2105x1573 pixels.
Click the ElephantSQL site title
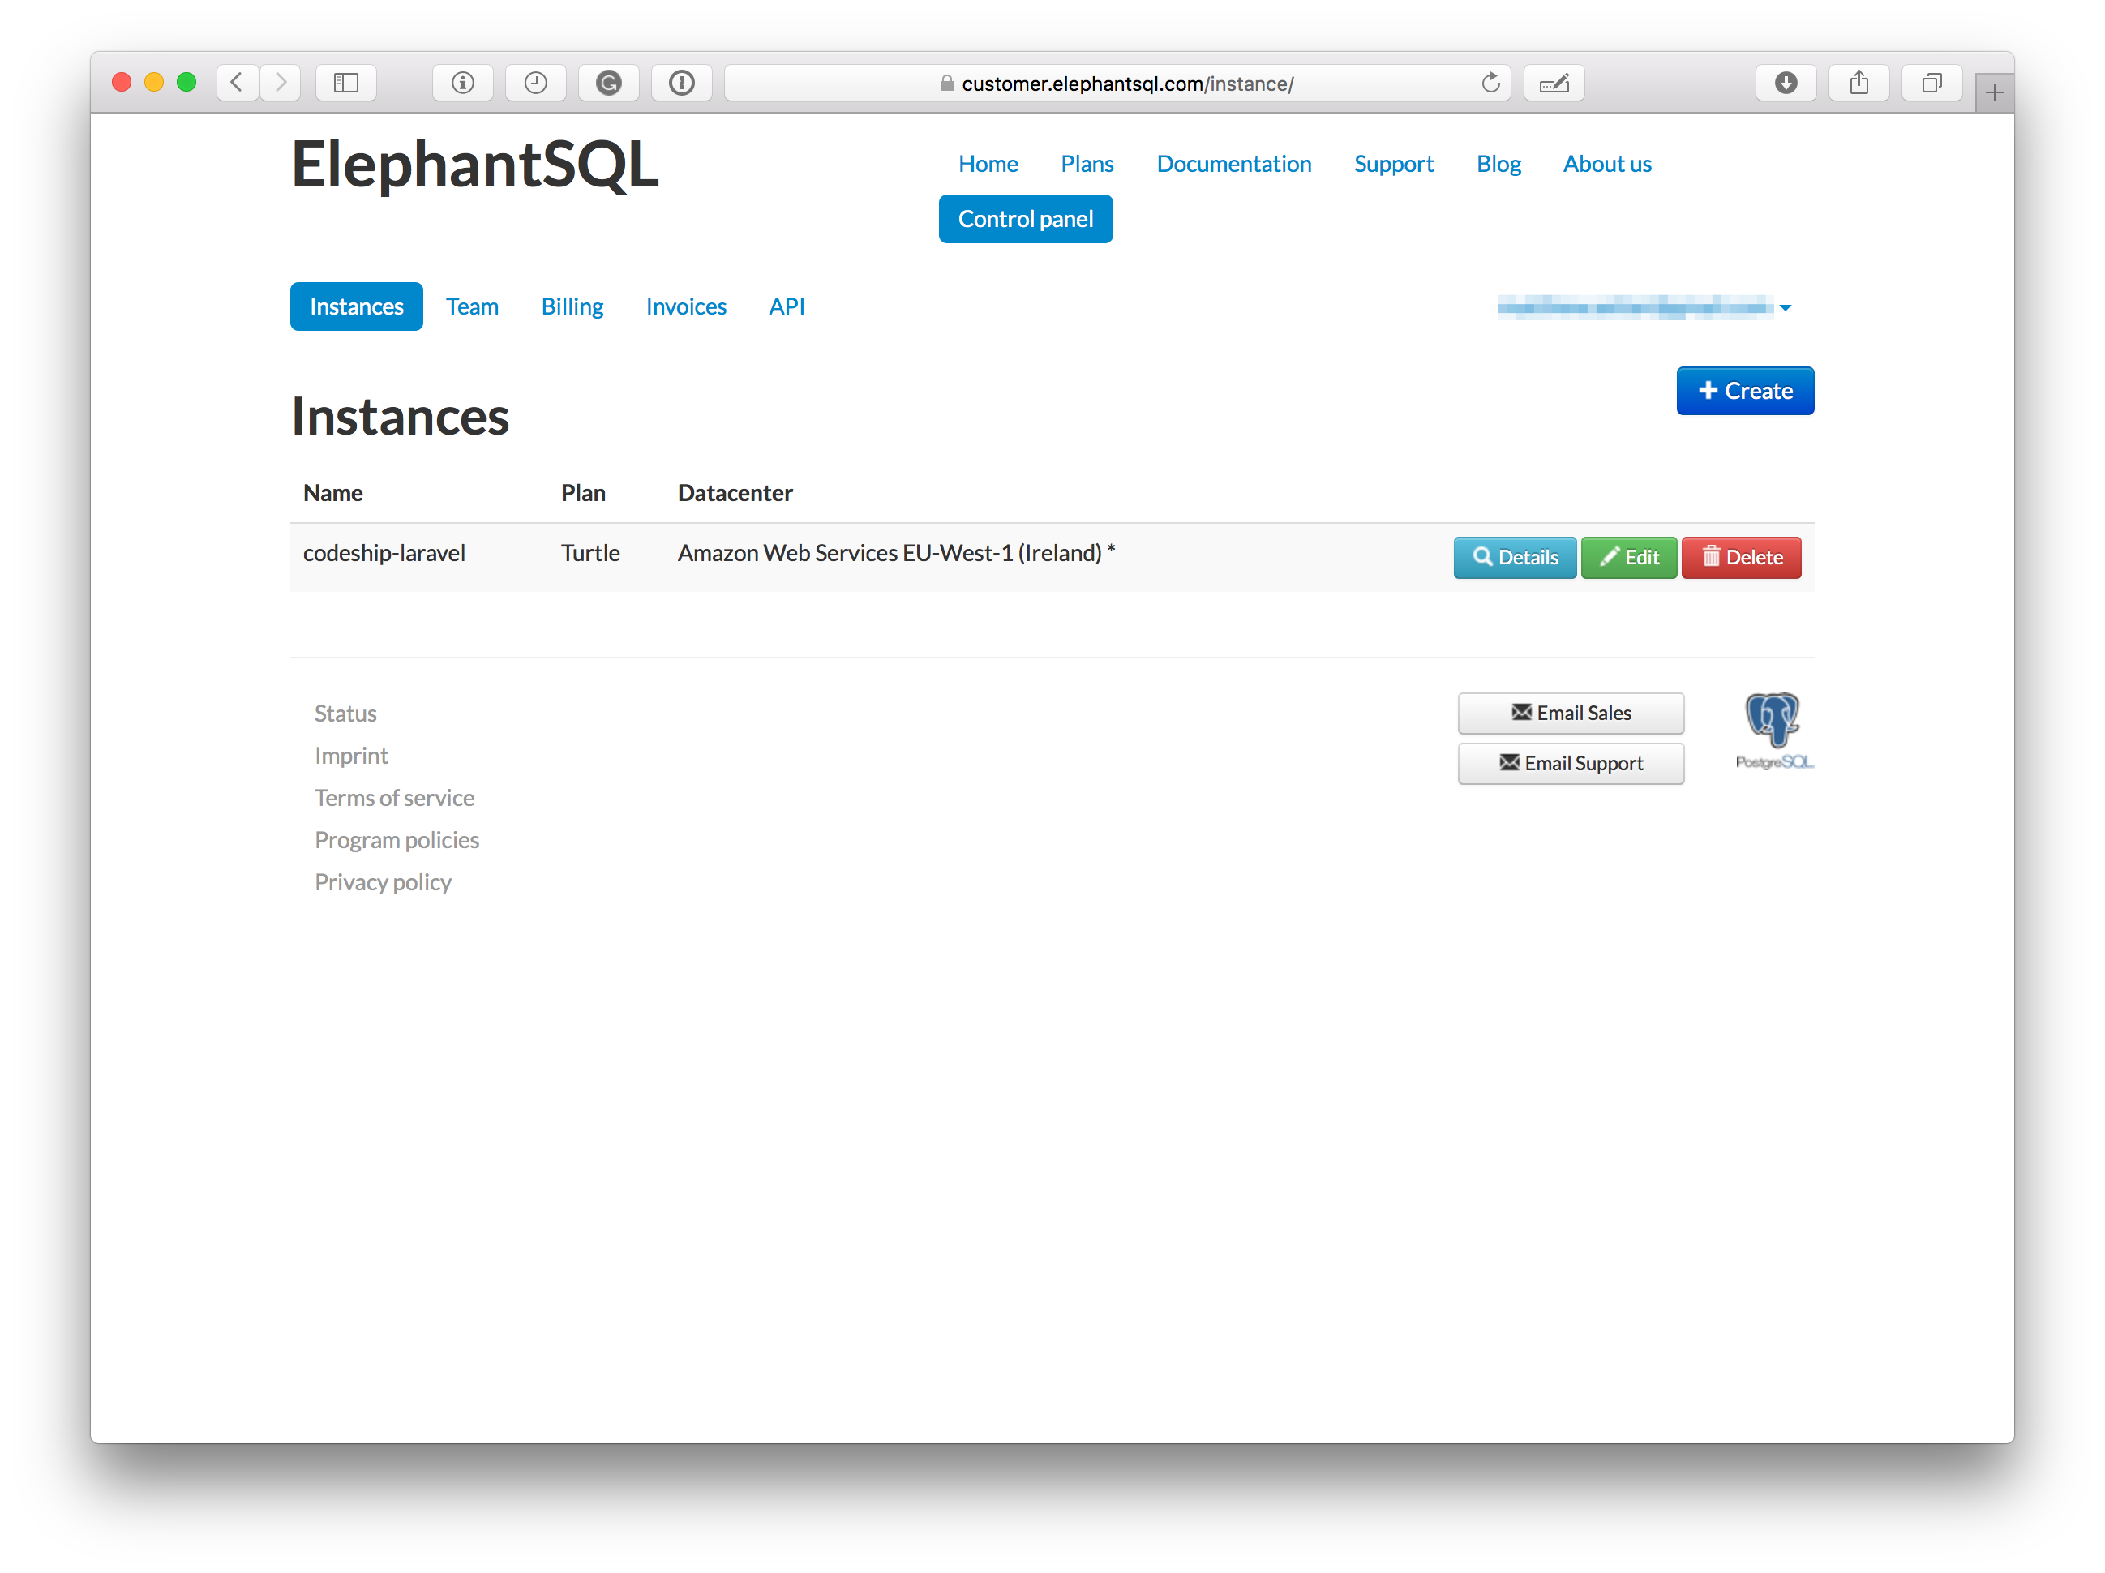pyautogui.click(x=475, y=165)
